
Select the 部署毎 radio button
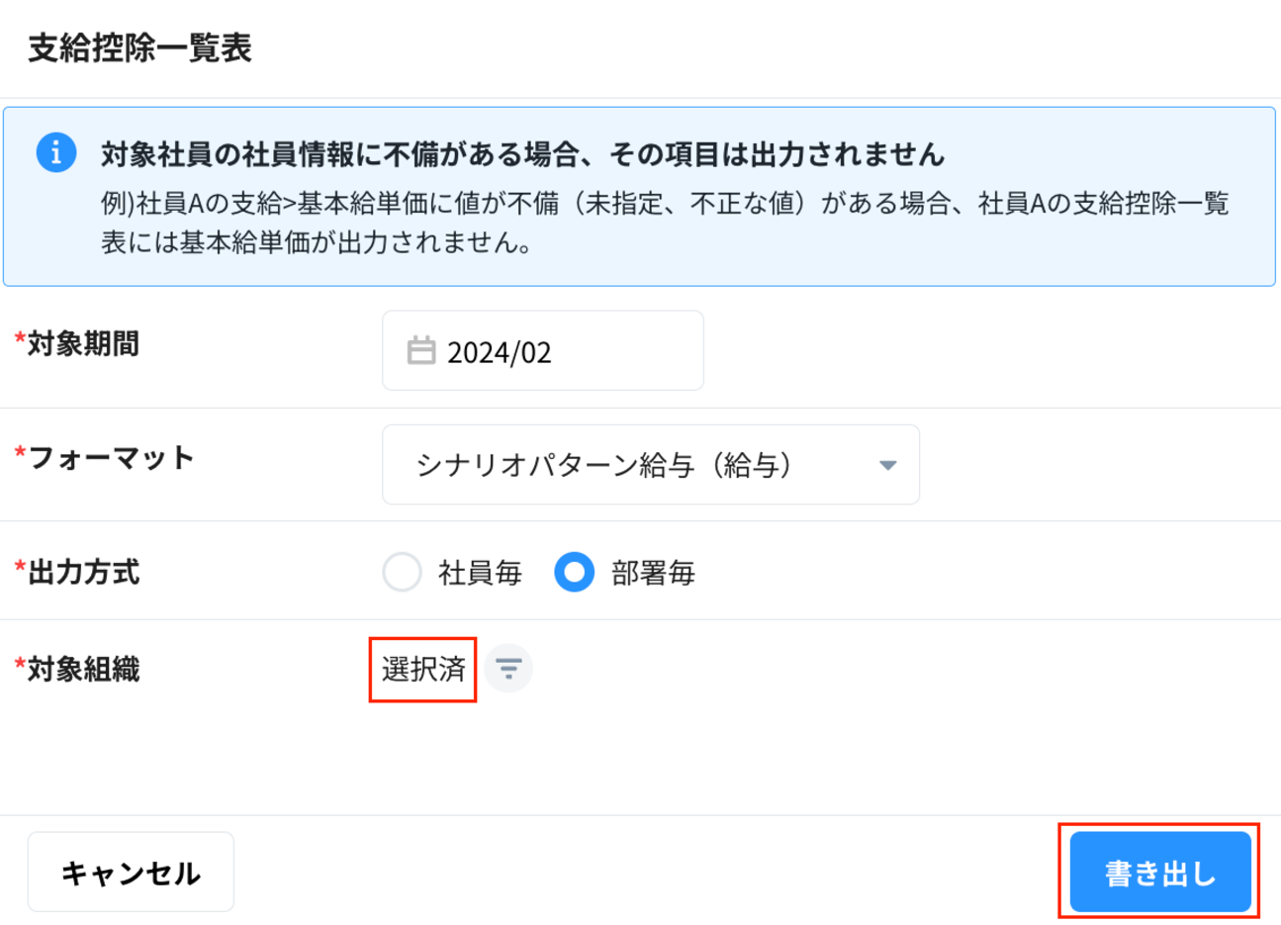[574, 572]
